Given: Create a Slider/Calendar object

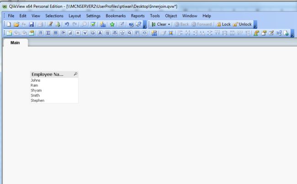Looking at the screenshot, I should [115, 33].
